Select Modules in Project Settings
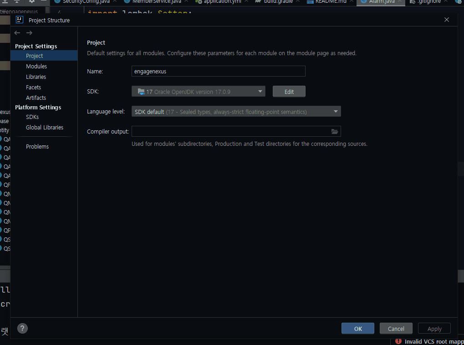 pos(36,67)
